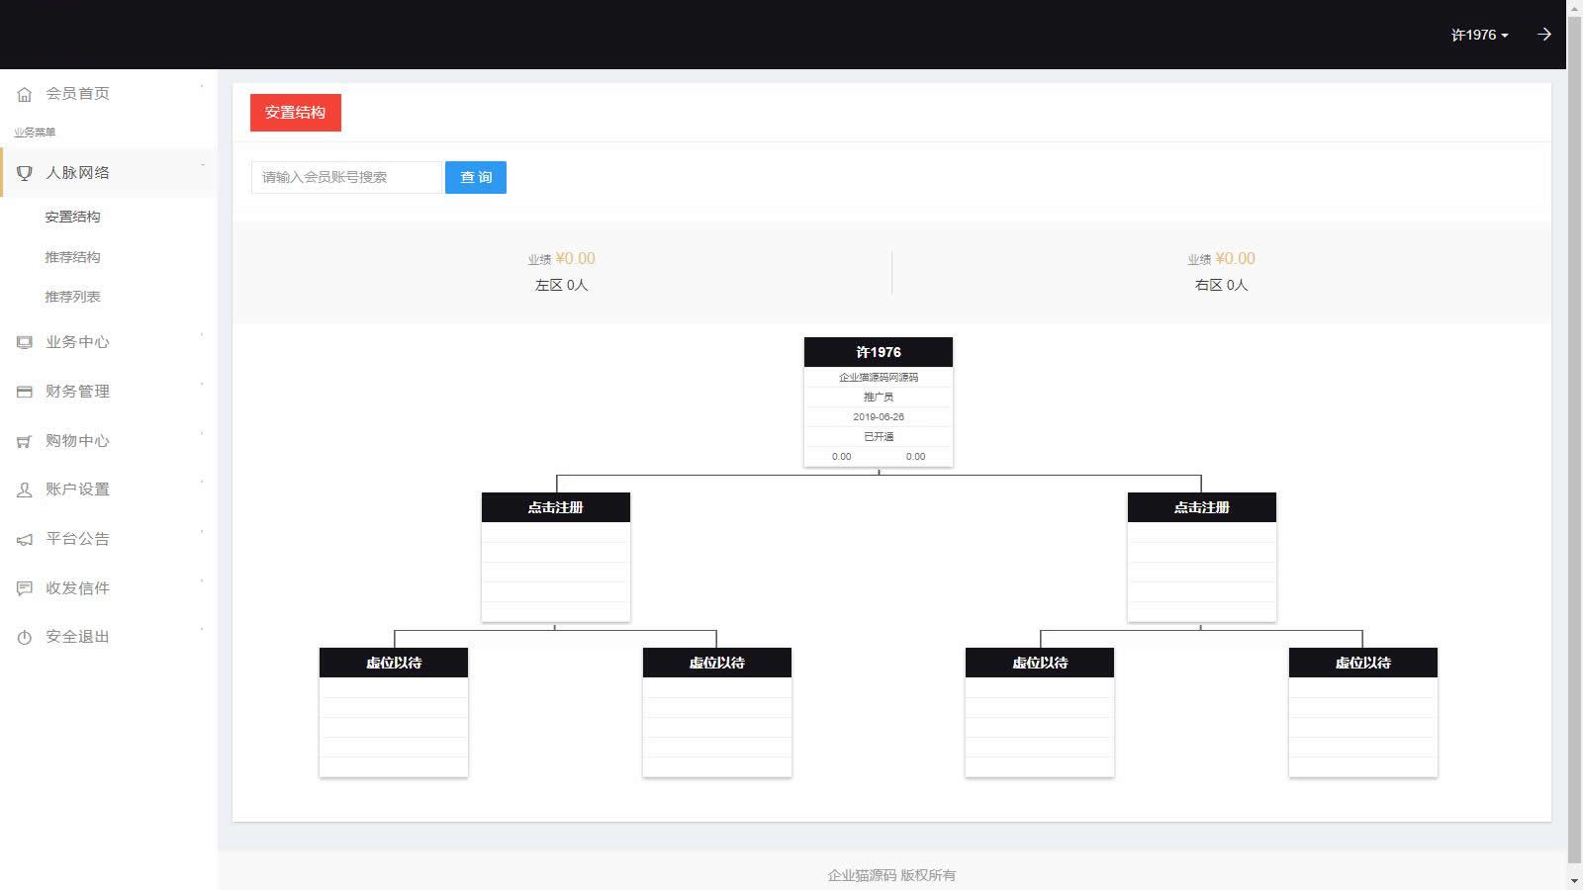Click the vertical page scrollbar
This screenshot has height=890, width=1583.
point(1574,445)
